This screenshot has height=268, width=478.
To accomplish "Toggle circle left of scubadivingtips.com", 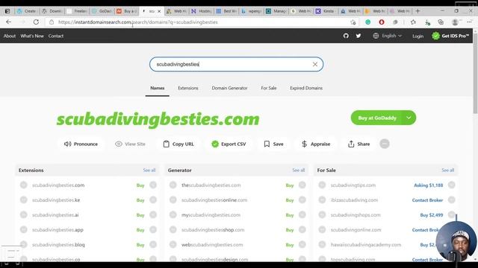I will click(322, 185).
